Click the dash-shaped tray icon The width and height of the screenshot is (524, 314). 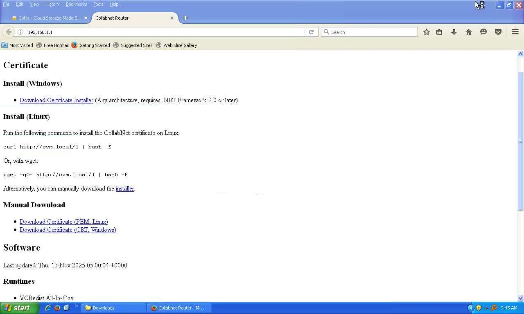pos(486,308)
